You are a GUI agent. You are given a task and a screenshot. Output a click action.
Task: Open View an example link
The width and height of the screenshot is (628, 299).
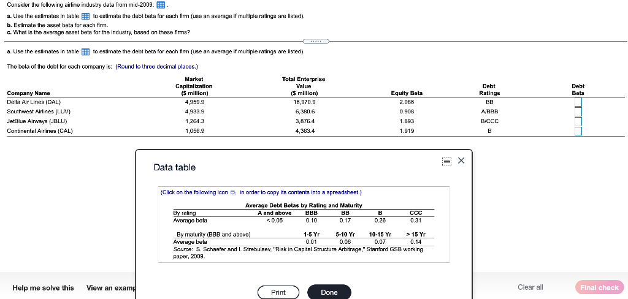click(x=111, y=288)
